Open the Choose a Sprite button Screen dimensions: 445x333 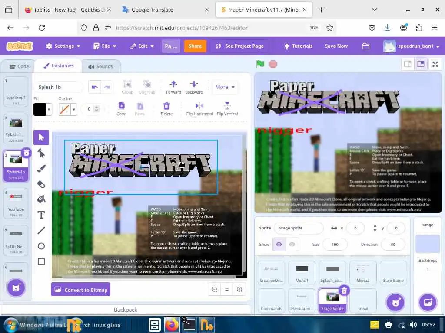coord(395,302)
